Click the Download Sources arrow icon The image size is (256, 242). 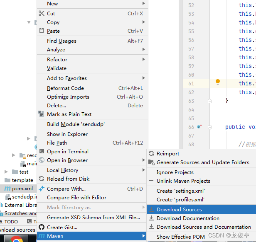tap(151, 209)
